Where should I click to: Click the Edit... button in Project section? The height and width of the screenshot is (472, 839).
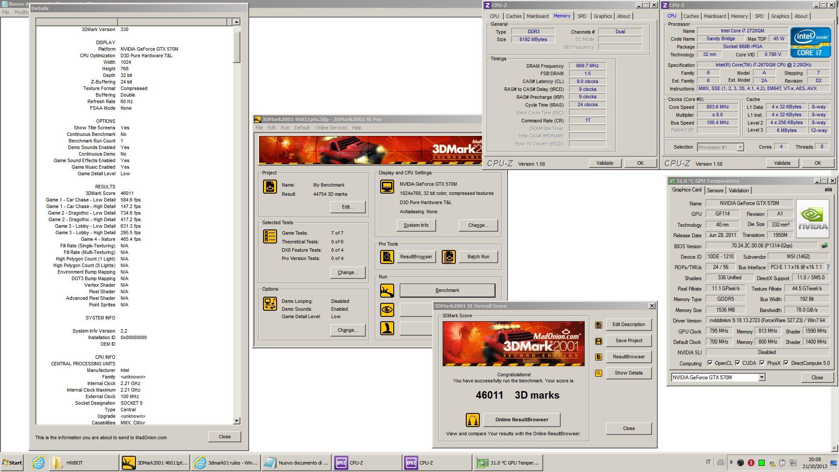click(347, 207)
